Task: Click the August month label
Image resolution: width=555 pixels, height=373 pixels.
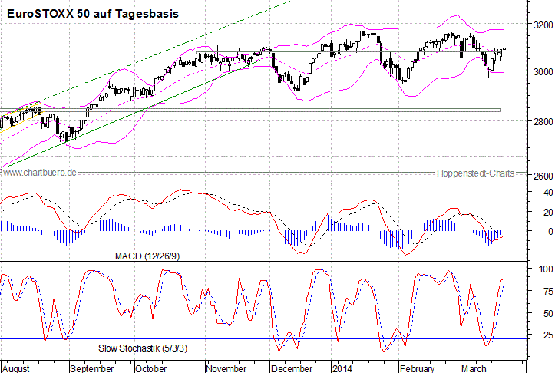Action: (x=16, y=368)
